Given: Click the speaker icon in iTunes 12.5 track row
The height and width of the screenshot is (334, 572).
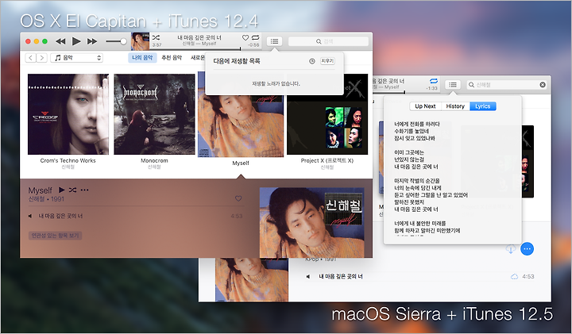Looking at the screenshot, I should [x=308, y=276].
